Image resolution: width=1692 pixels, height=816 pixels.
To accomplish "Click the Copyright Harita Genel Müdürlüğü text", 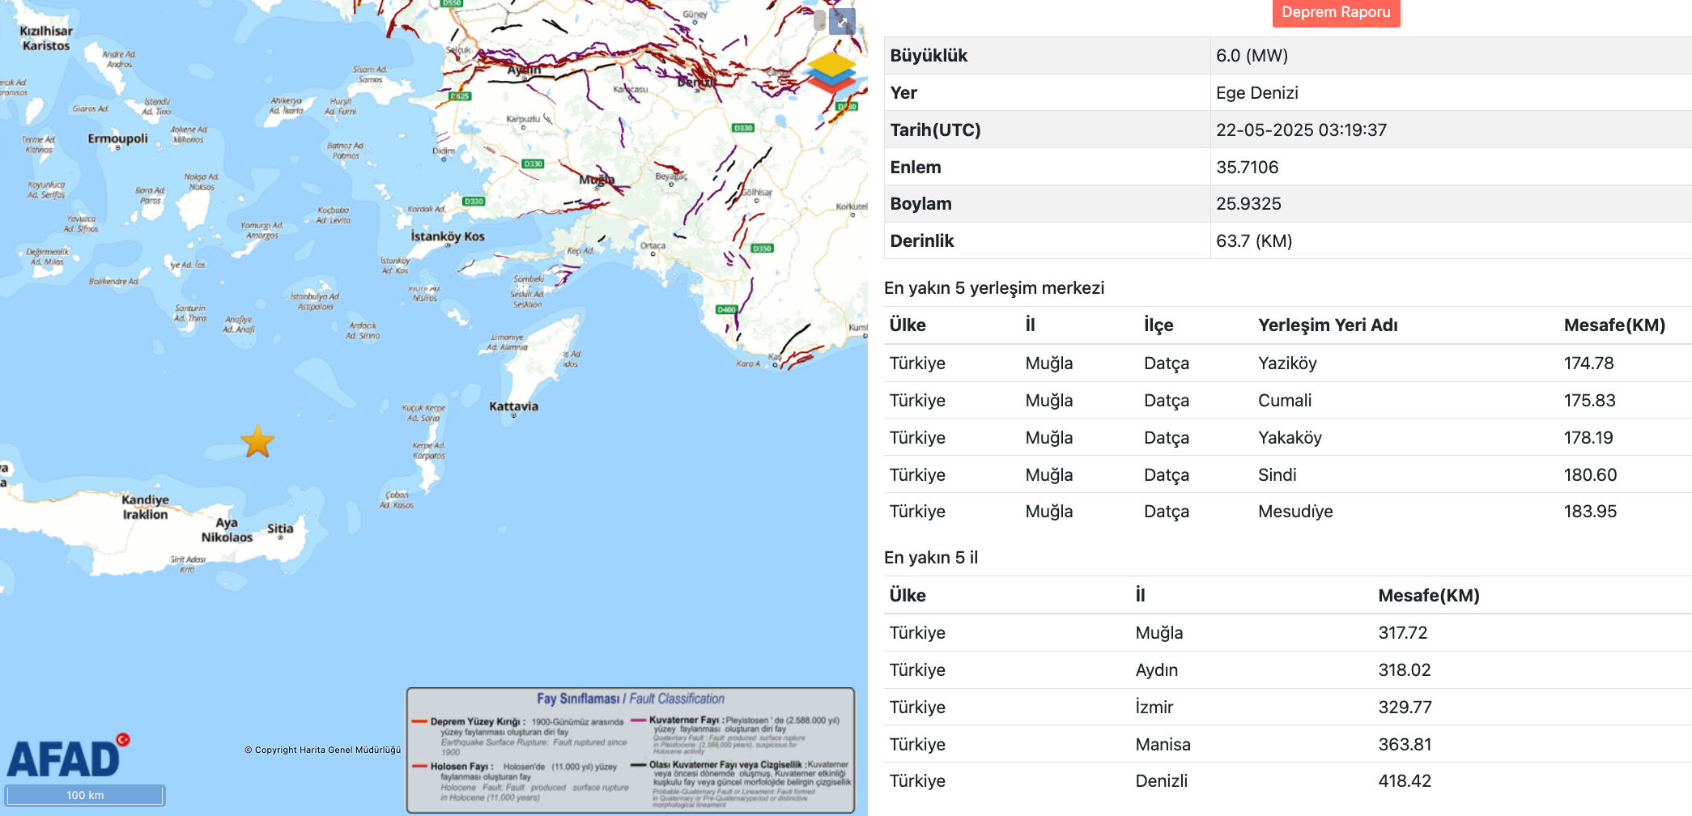I will tap(322, 750).
